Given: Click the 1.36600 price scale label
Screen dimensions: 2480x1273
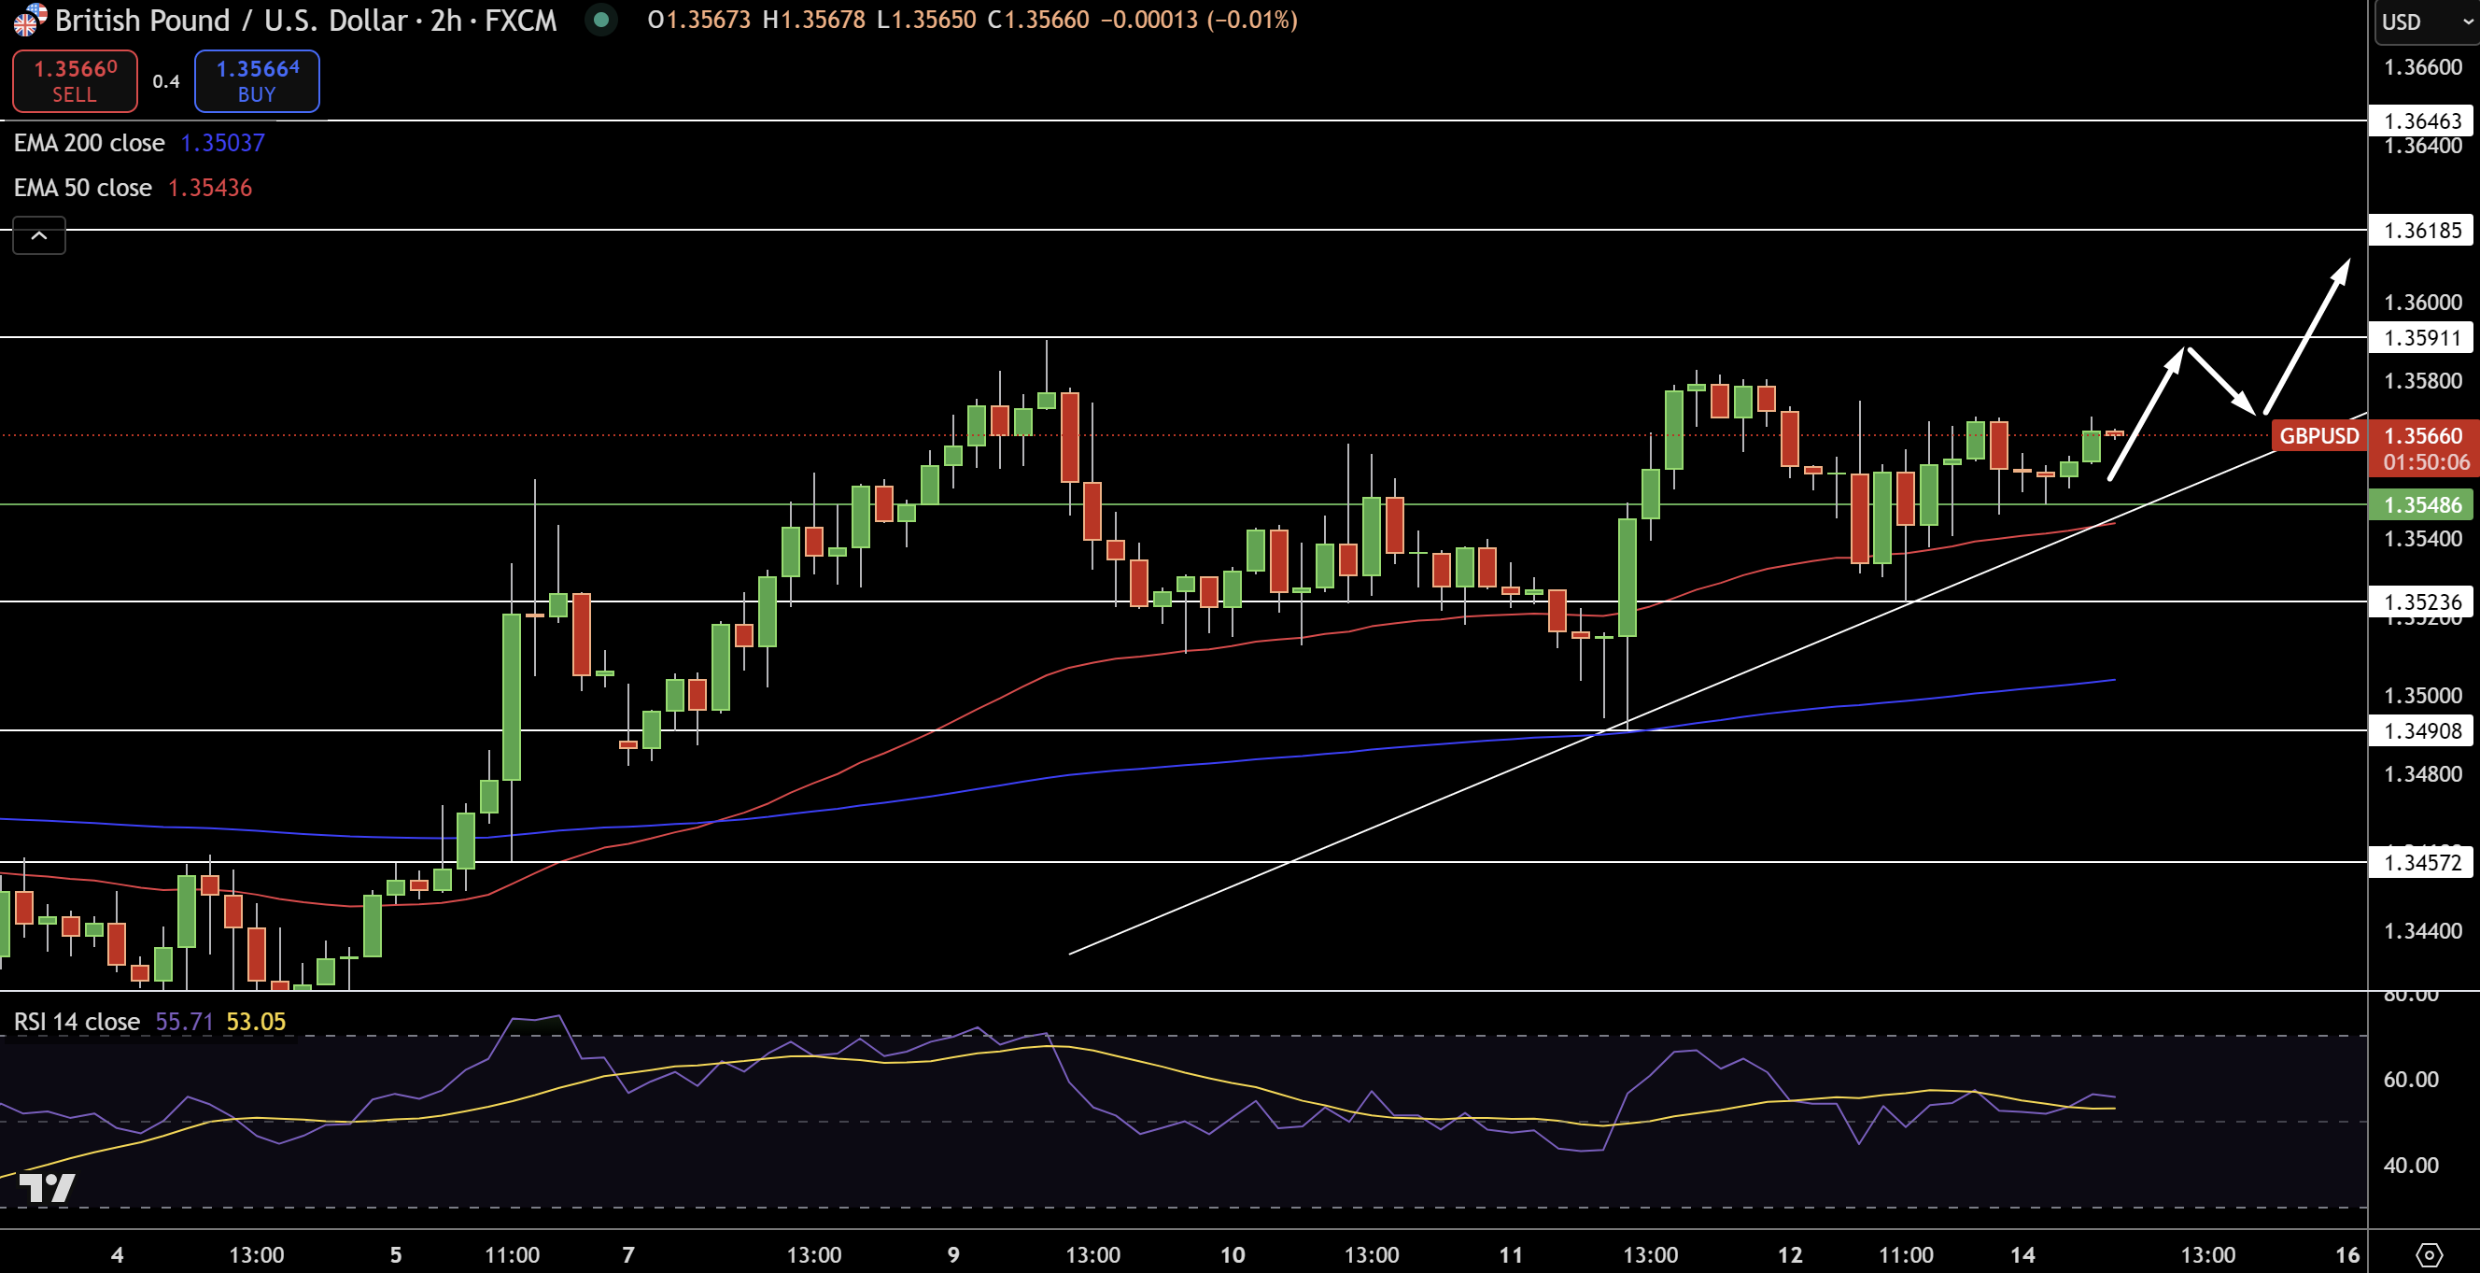Looking at the screenshot, I should point(2422,67).
